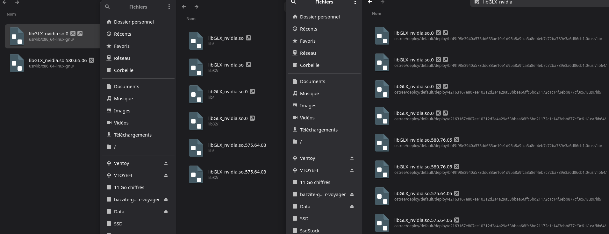Go forward in the window listing lib/ and lib32/
The image size is (609, 234).
point(196,7)
